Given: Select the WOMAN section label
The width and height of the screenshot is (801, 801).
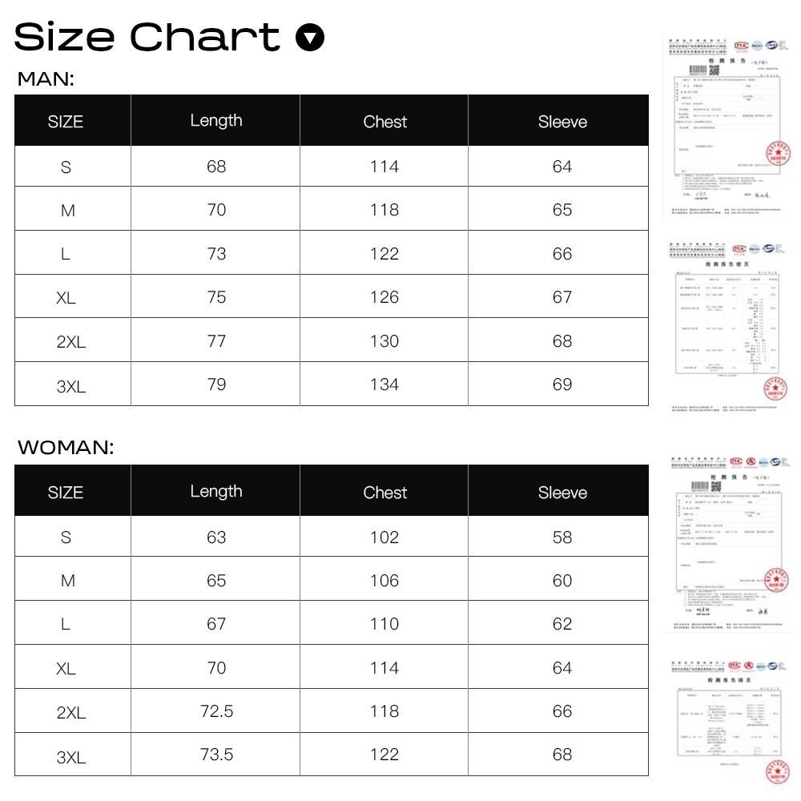Looking at the screenshot, I should pos(66,448).
